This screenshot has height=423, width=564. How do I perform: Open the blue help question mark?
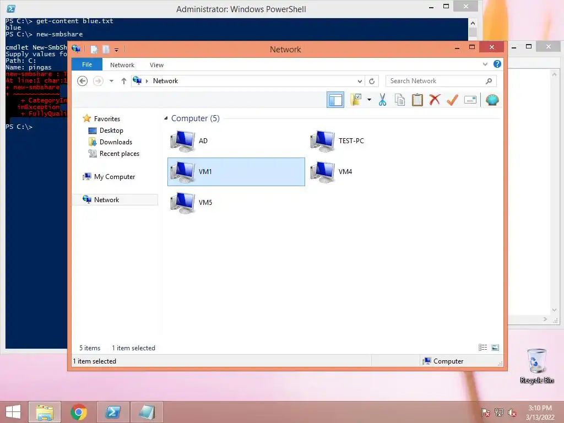[x=497, y=64]
